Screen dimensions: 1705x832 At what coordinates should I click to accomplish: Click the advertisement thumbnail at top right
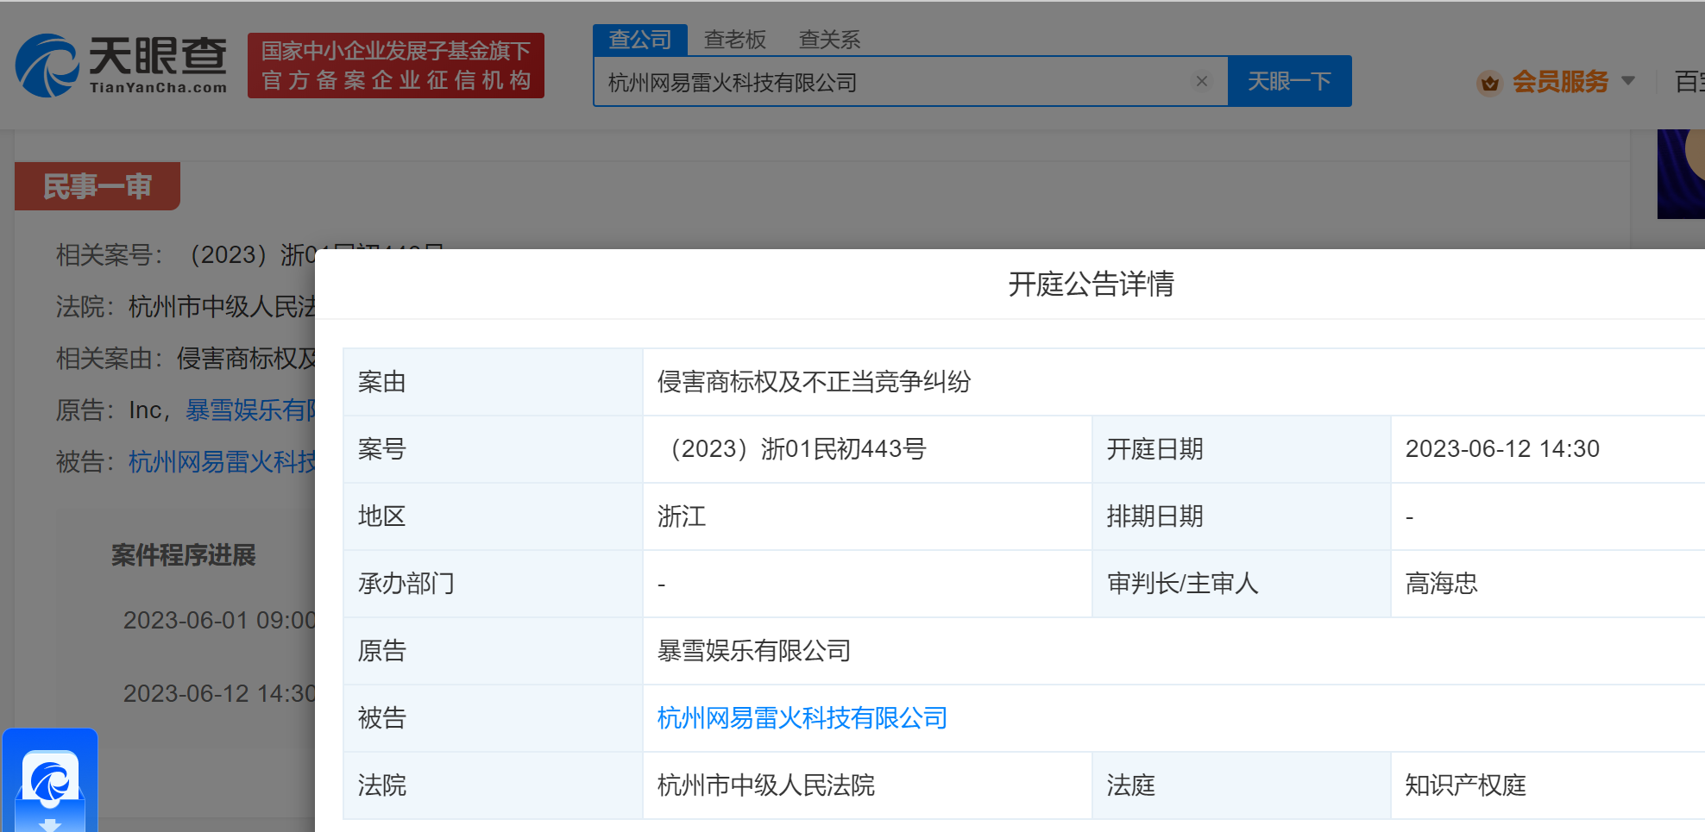[x=1681, y=174]
